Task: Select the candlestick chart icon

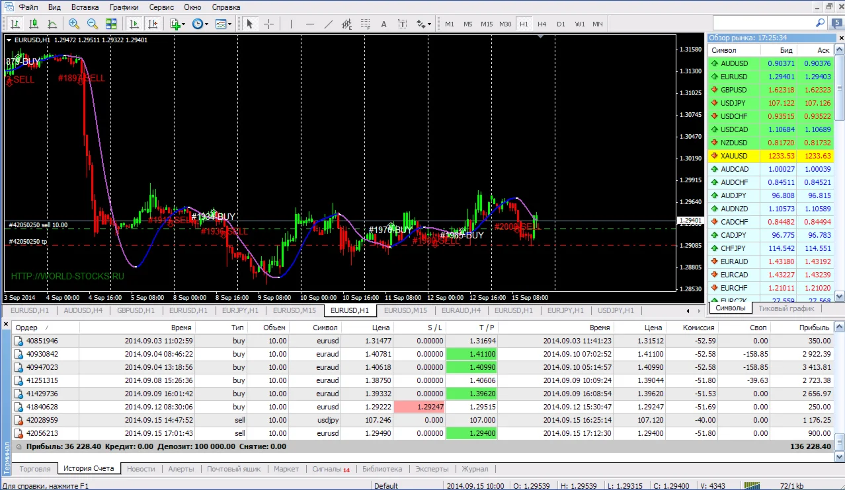Action: click(34, 24)
